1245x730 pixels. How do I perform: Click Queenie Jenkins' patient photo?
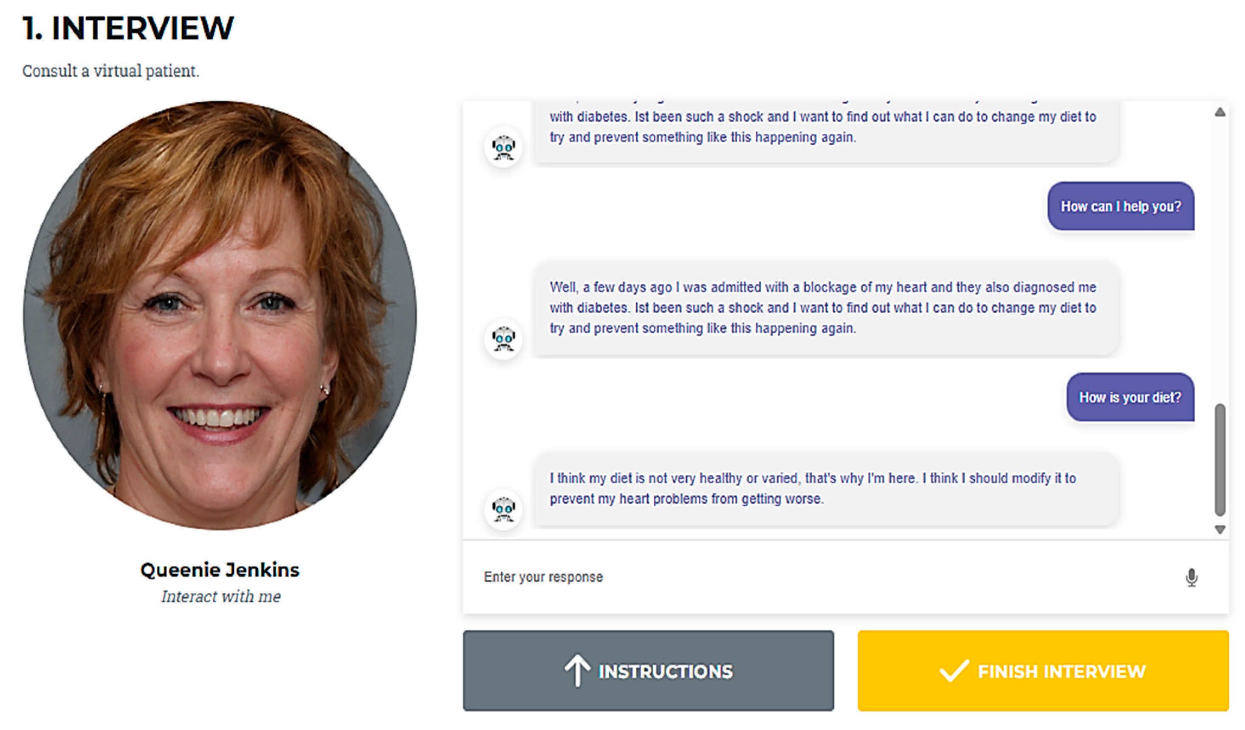click(x=220, y=316)
